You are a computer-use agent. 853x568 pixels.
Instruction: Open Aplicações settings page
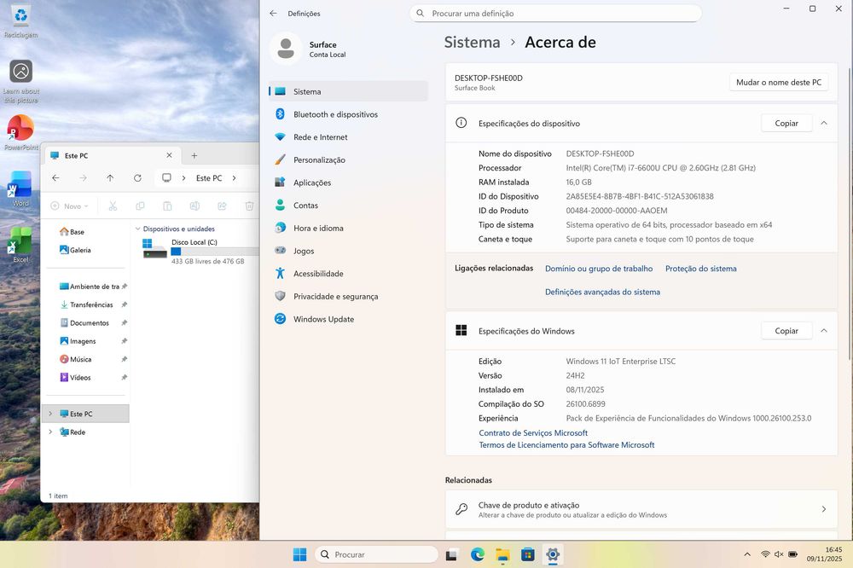coord(348,183)
